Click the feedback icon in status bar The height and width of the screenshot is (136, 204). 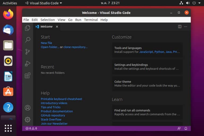179,129
